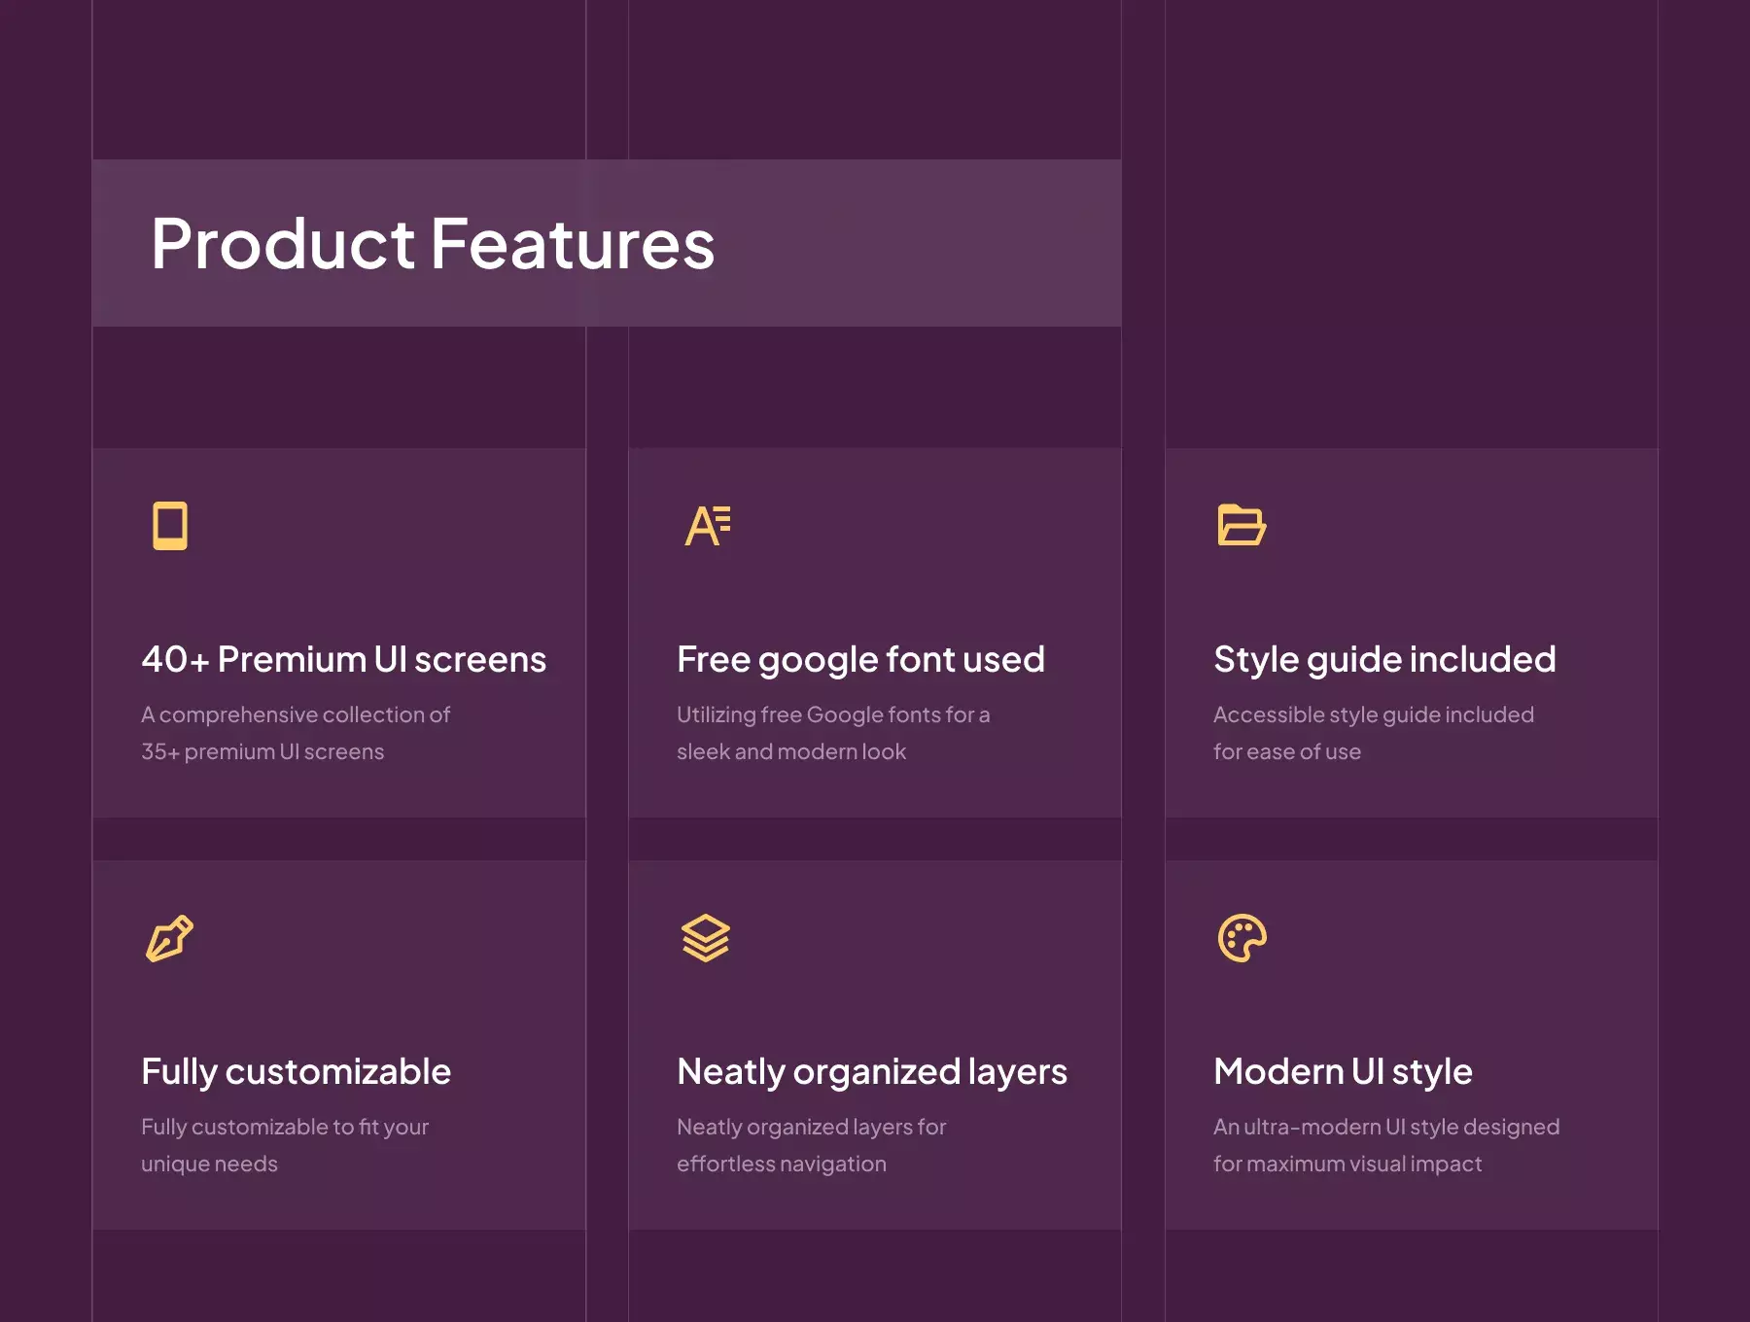The height and width of the screenshot is (1322, 1750).
Task: Click the text 'for maximum visual impact'
Action: point(1347,1164)
